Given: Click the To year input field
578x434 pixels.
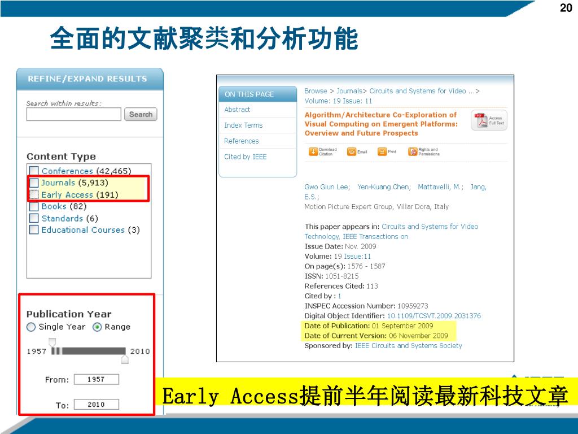Looking at the screenshot, I should pos(96,405).
